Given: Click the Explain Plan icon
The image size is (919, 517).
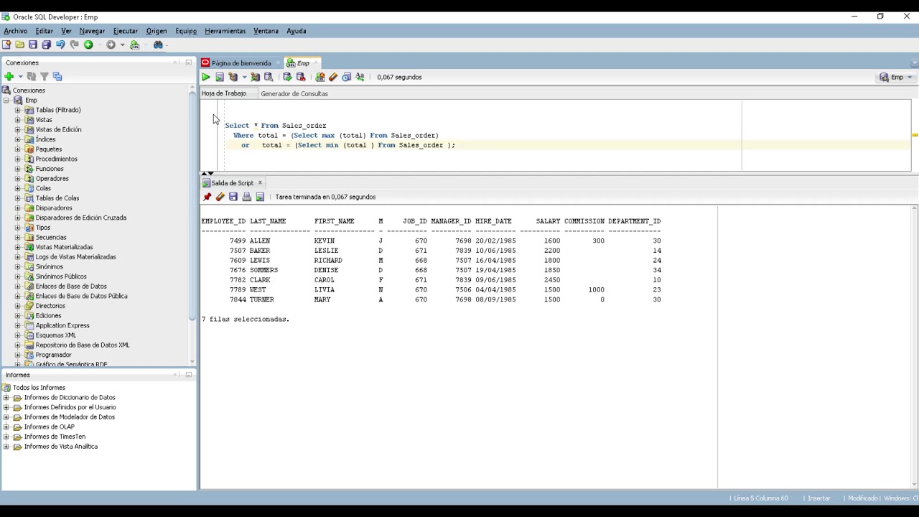Looking at the screenshot, I should 233,77.
